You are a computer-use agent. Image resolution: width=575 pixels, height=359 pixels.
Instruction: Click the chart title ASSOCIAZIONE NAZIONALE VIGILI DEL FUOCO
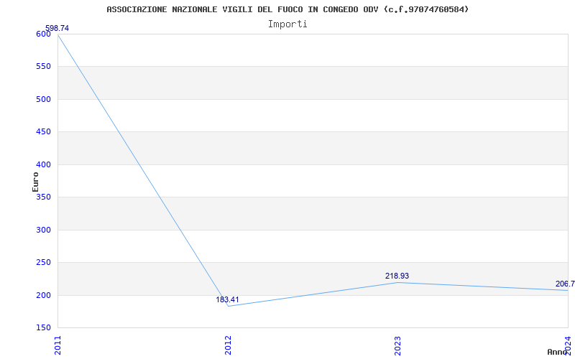[287, 9]
